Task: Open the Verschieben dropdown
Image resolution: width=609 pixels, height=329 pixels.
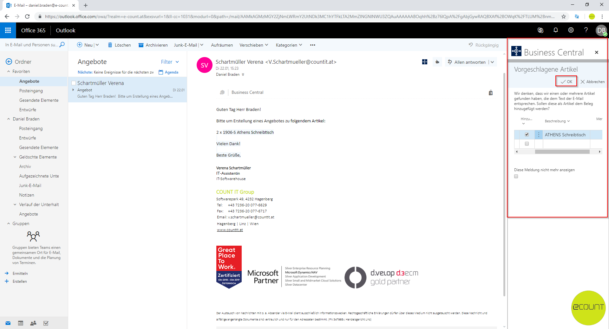Action: point(254,45)
